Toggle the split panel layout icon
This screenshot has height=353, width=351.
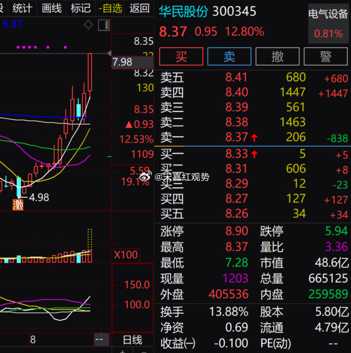point(104,25)
